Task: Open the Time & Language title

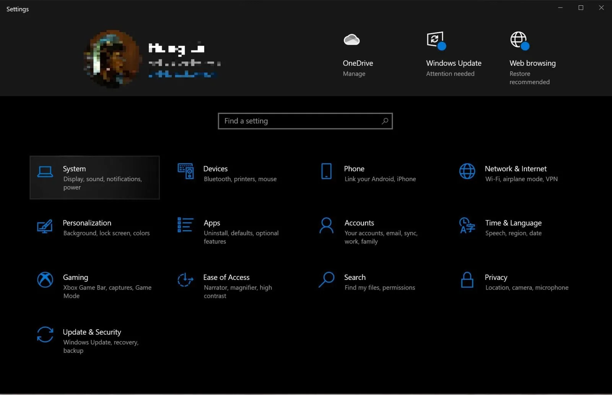Action: [x=513, y=223]
